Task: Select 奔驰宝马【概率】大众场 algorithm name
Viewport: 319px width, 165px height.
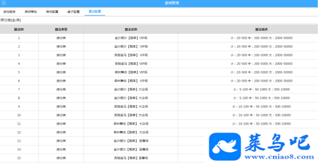Action: coord(131,107)
